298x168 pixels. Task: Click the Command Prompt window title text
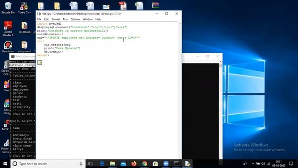pyautogui.click(x=25, y=56)
